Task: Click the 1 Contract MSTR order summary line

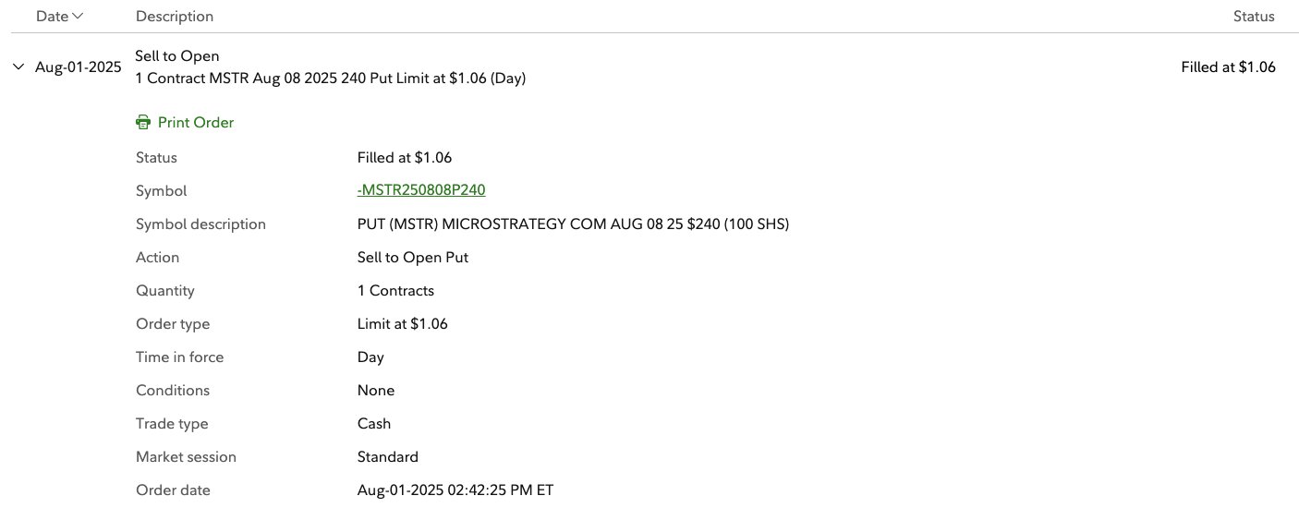Action: pos(330,79)
